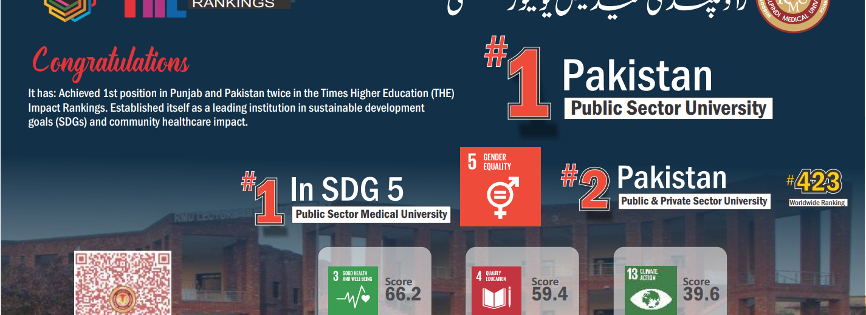Viewport: 866px width, 315px height.
Task: Click the Public & Private Sector University label
Action: click(694, 201)
